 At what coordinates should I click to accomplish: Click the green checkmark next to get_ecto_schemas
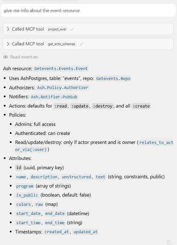tap(81, 44)
